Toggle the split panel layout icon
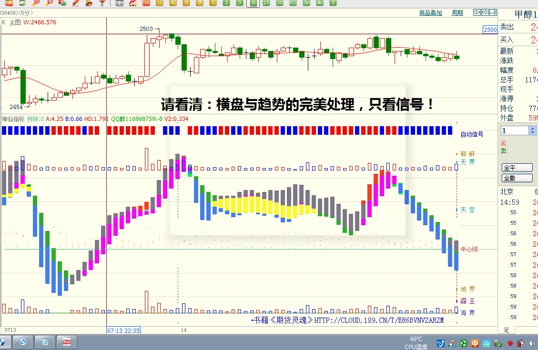 click(x=494, y=12)
